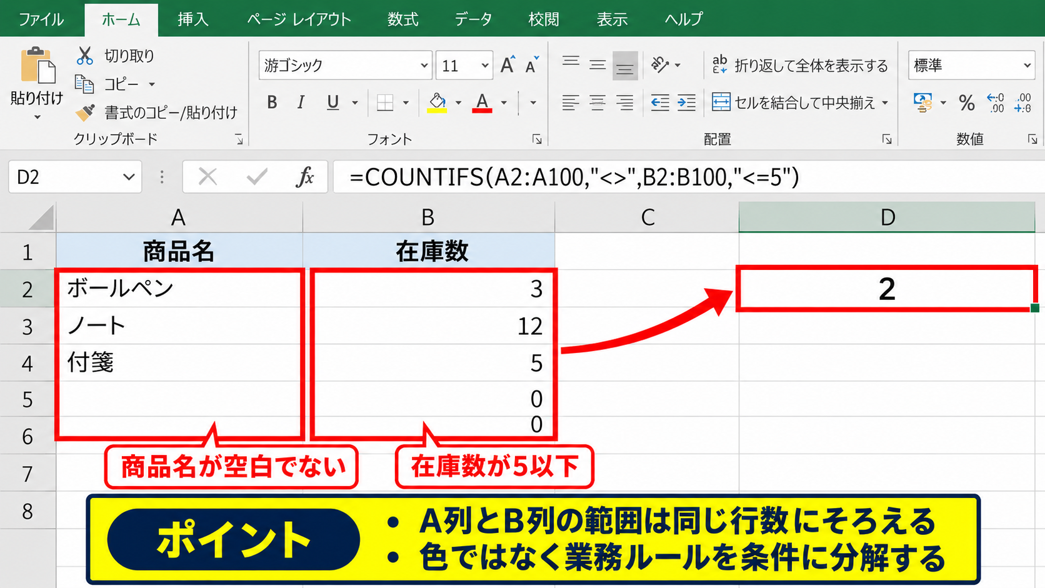1045x588 pixels.
Task: Click the decrease indent icon
Action: 659,102
